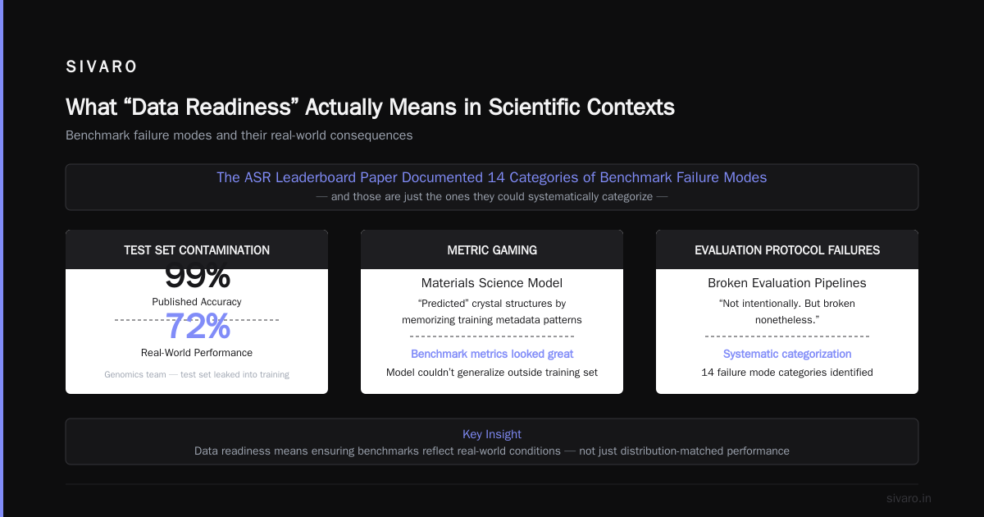The height and width of the screenshot is (517, 984).
Task: Select the slide title about Data Readiness
Action: coord(370,108)
